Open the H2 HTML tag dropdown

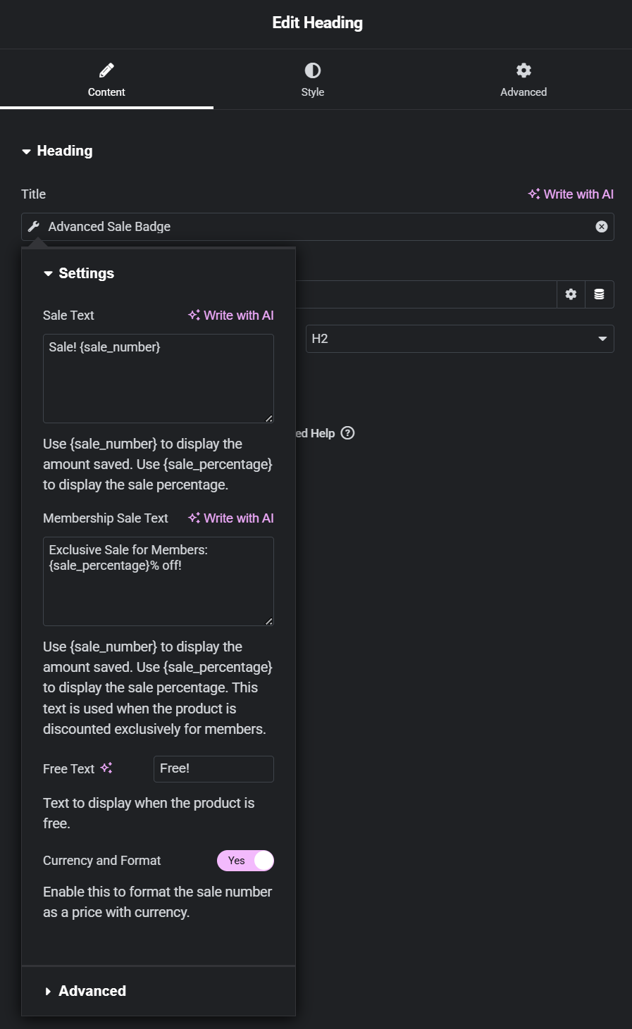click(460, 339)
